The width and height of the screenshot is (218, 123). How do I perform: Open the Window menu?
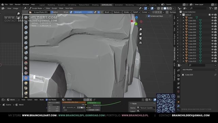click(x=26, y=4)
